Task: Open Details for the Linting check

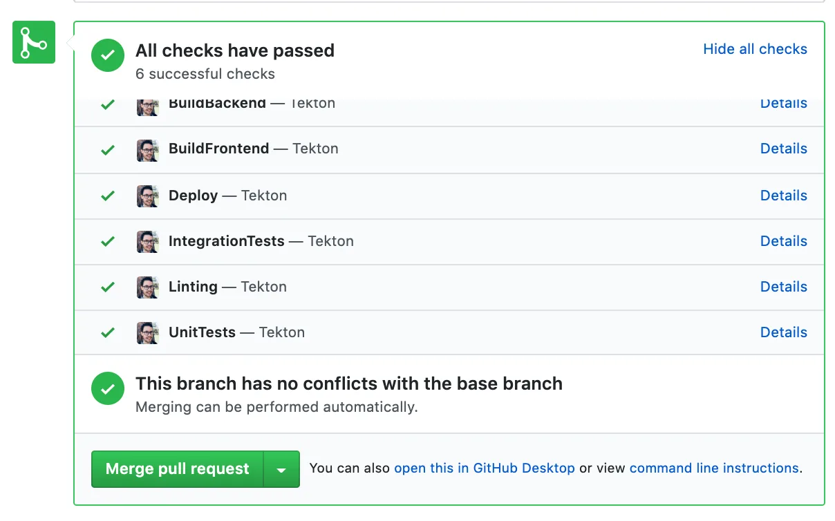Action: 784,287
